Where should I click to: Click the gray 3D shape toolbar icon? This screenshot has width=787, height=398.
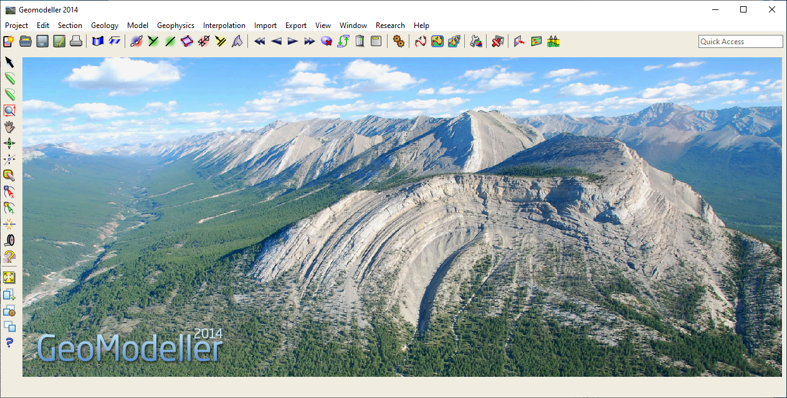(x=237, y=42)
